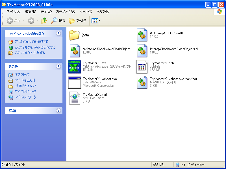Screen dimensions: 226x169
Task: Click the share folder hand icon
Action: click(11, 53)
